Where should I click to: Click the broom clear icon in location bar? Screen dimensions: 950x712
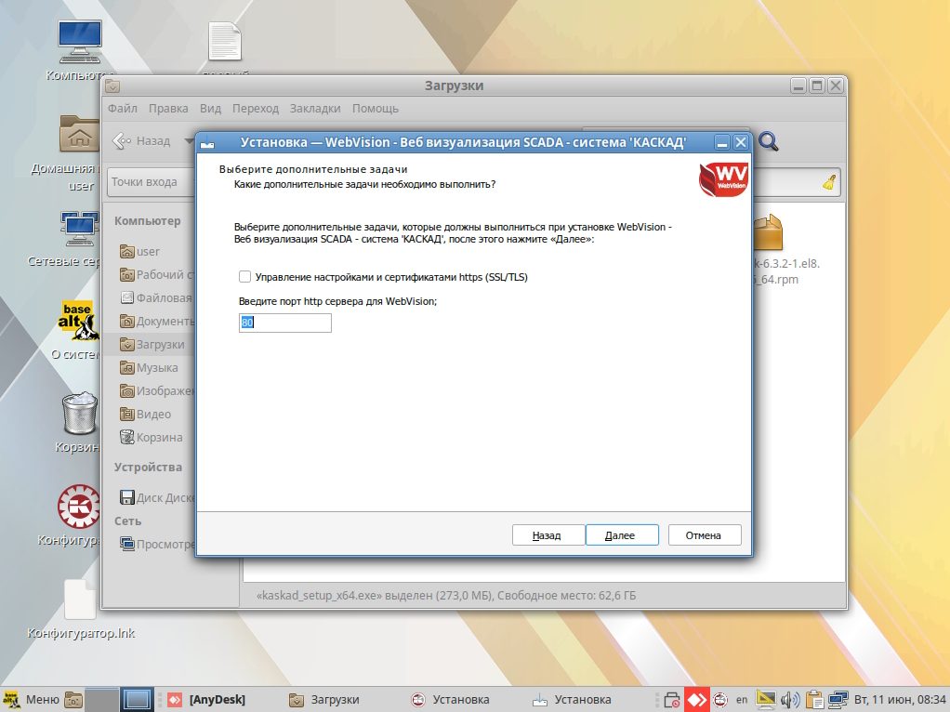click(829, 182)
